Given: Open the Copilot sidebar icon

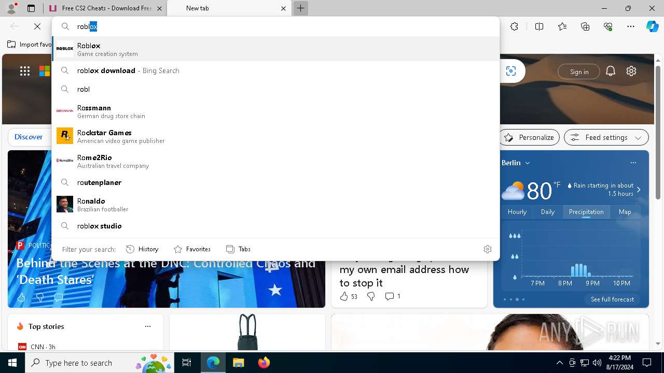Looking at the screenshot, I should coord(652,26).
